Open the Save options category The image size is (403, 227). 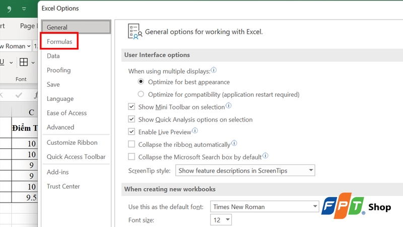coord(53,84)
